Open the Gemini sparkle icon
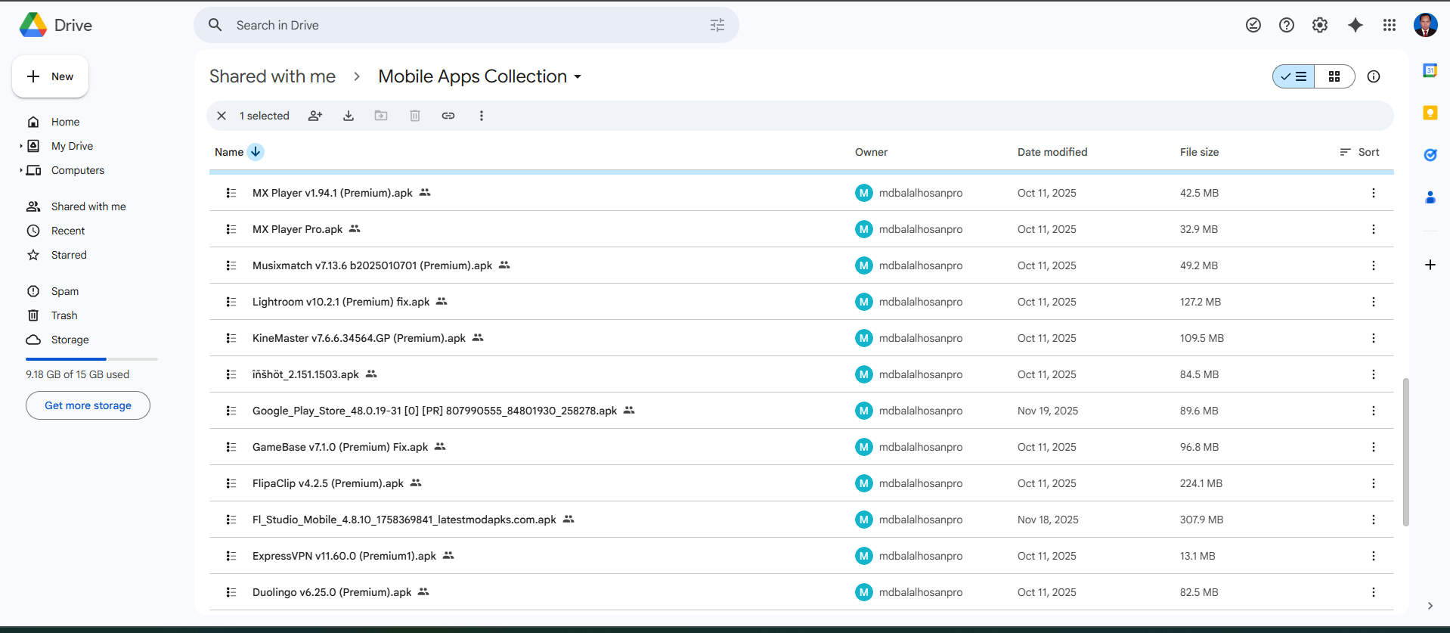 tap(1356, 25)
